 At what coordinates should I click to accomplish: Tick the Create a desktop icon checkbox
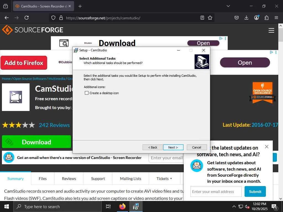click(x=87, y=93)
